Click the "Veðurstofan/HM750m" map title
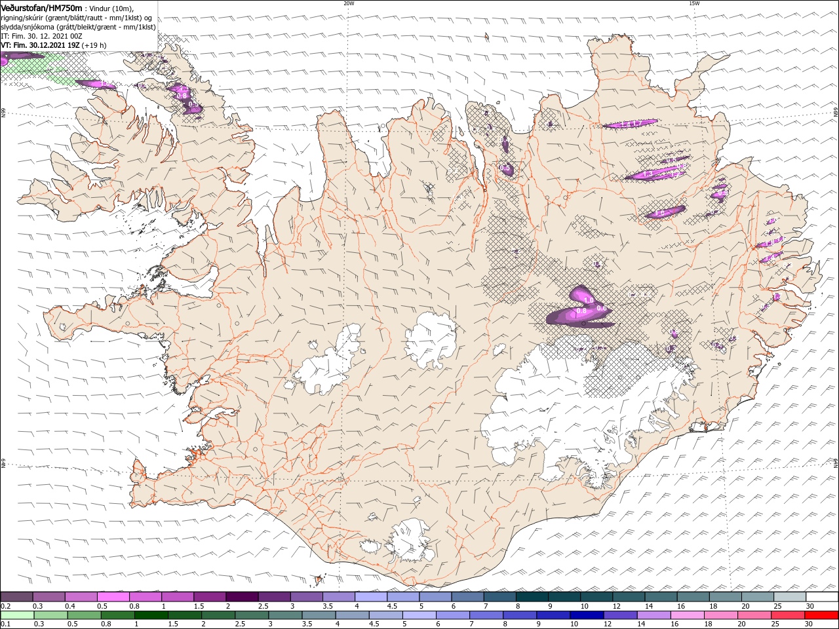 pos(42,8)
